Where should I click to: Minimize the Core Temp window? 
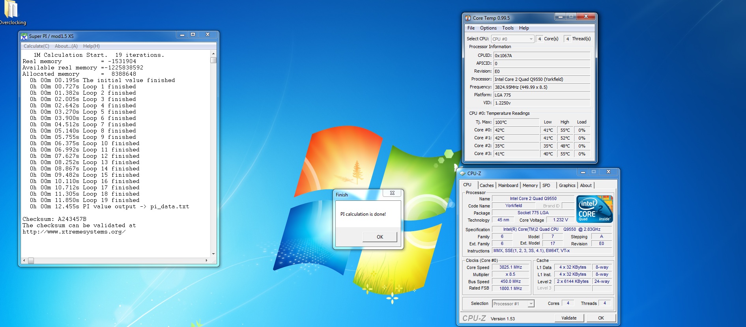click(x=560, y=17)
